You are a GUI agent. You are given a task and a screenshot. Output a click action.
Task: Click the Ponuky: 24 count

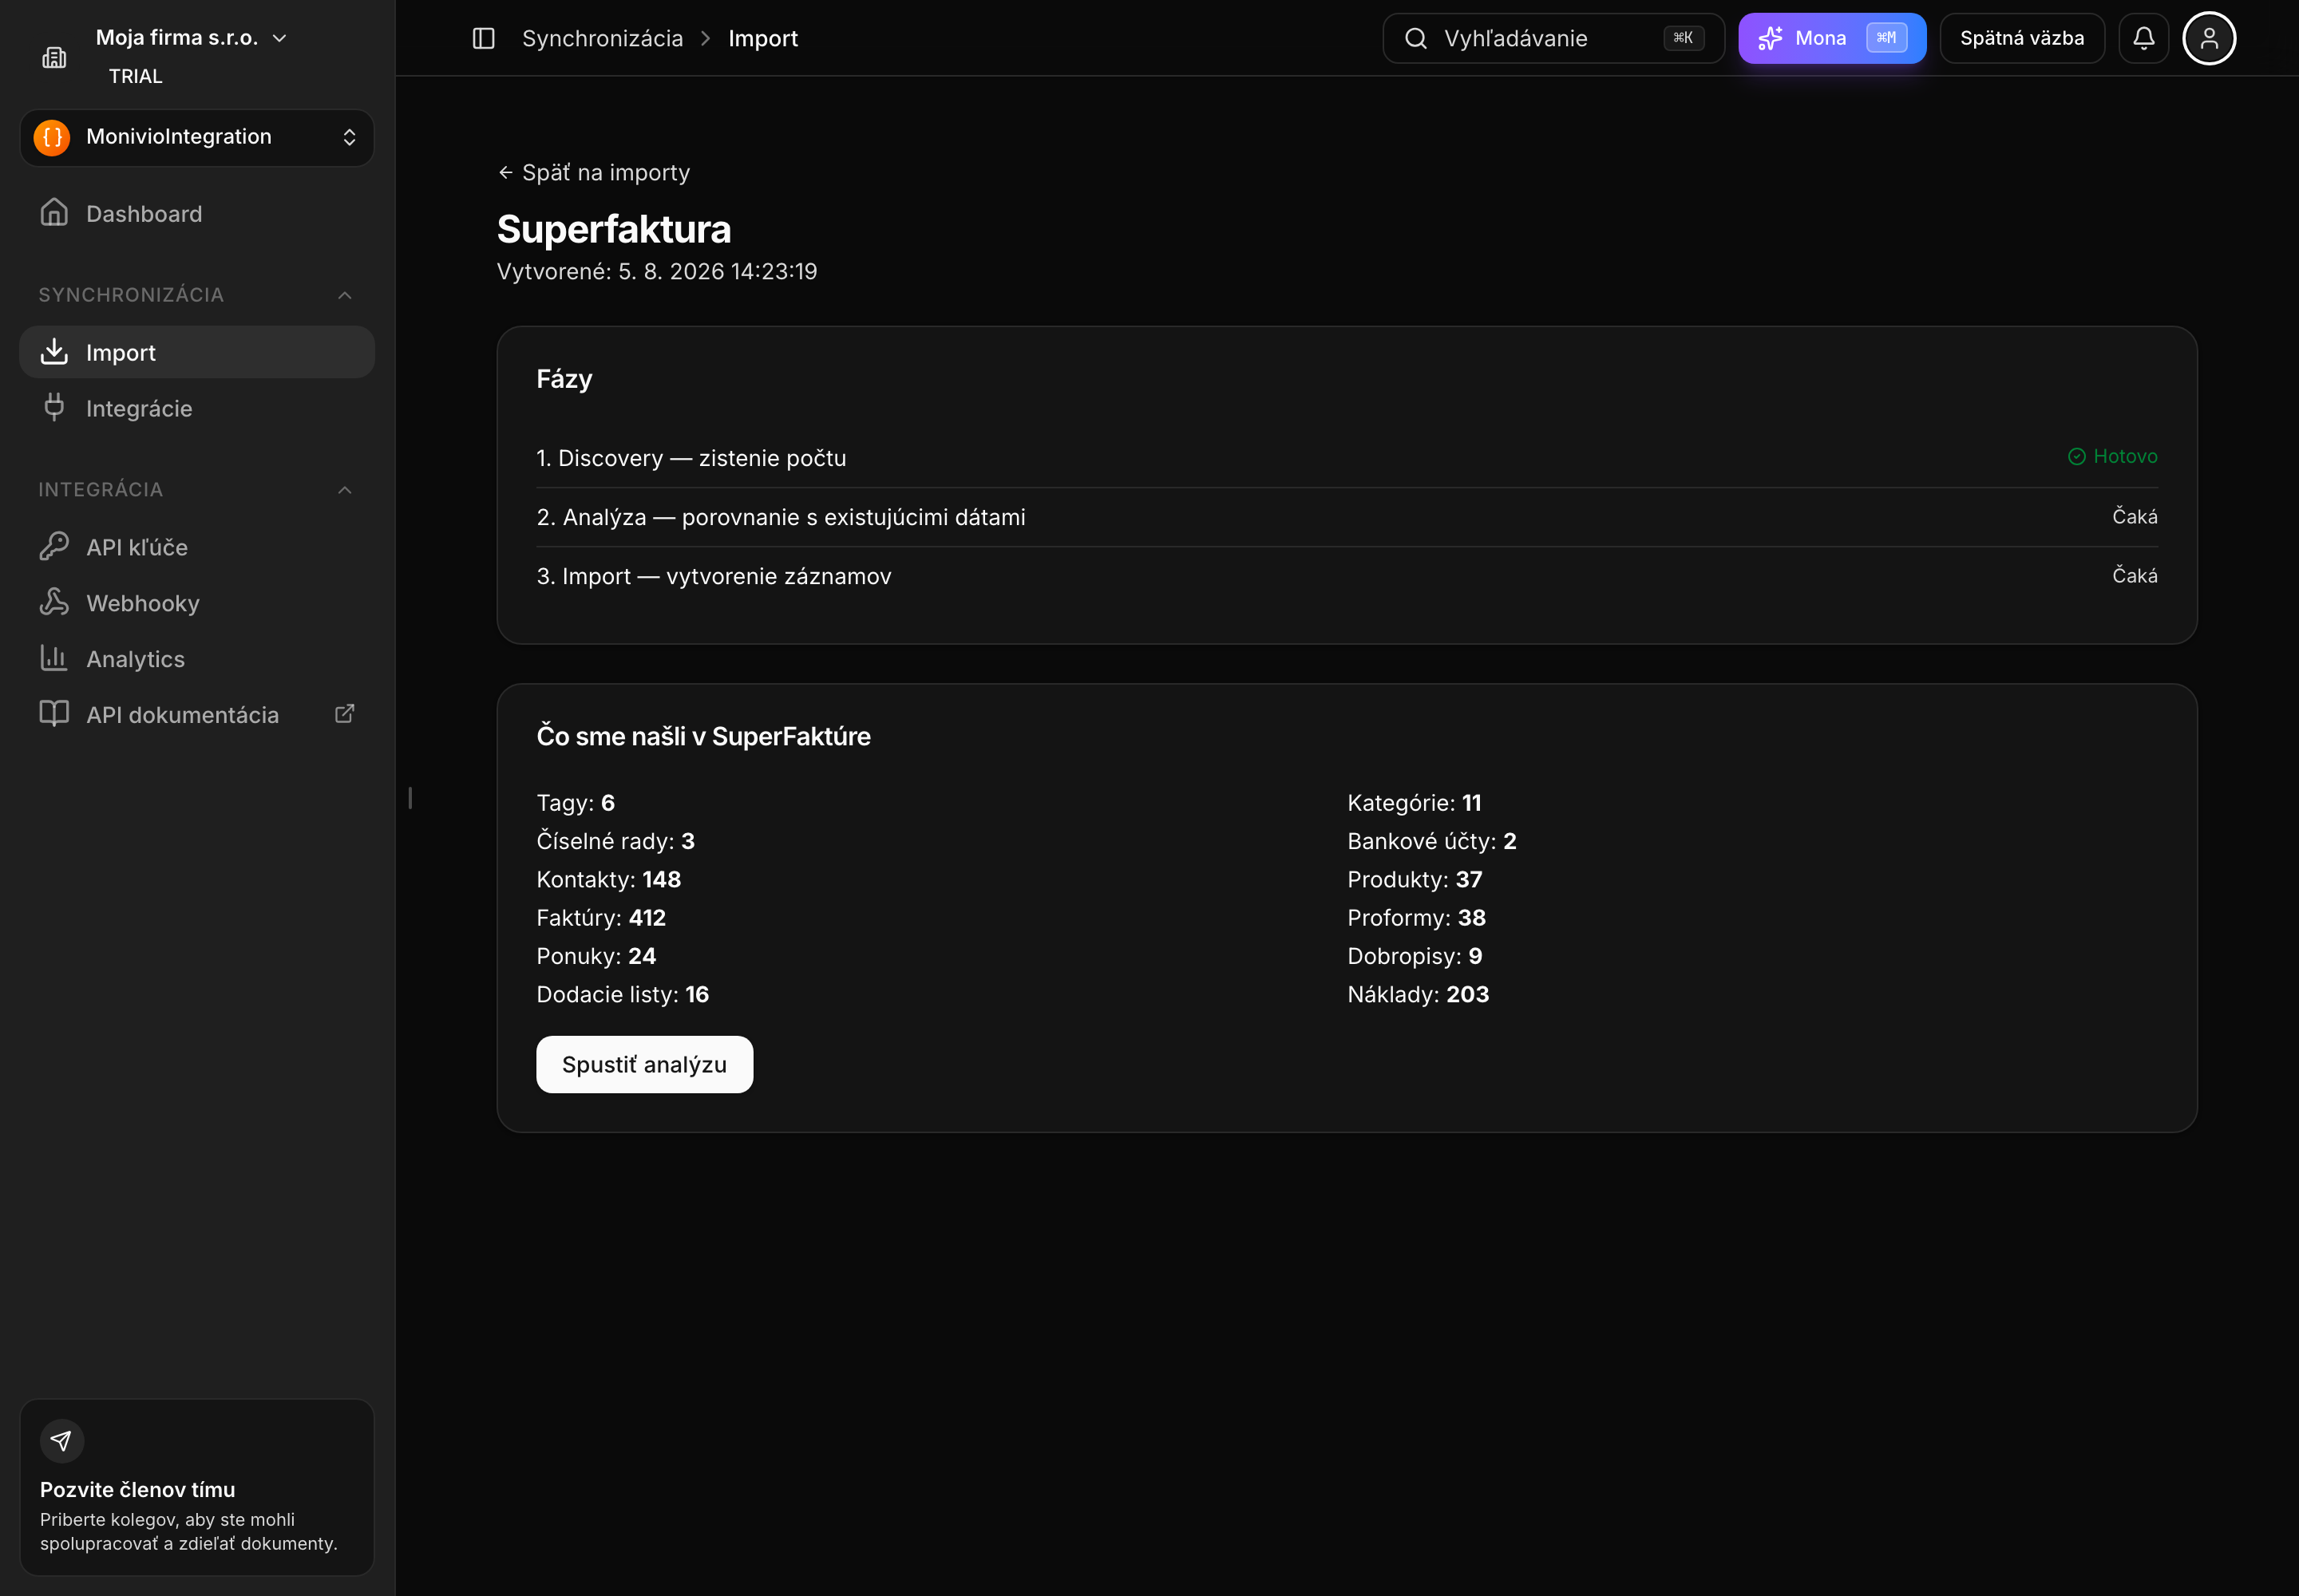click(596, 956)
